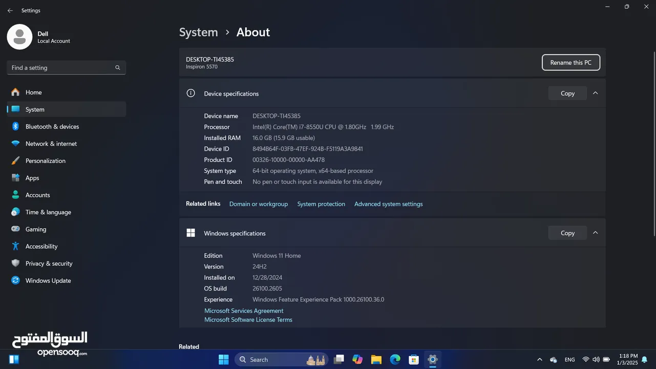Click the Edition value Windows 11 Home
The width and height of the screenshot is (656, 369).
277,256
